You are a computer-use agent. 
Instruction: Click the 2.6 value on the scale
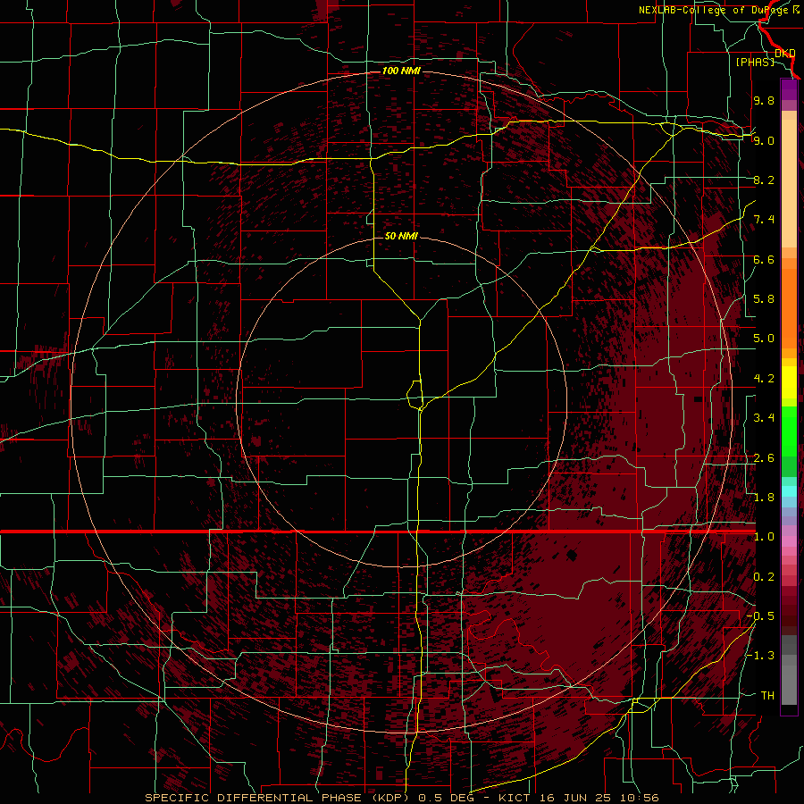point(764,458)
